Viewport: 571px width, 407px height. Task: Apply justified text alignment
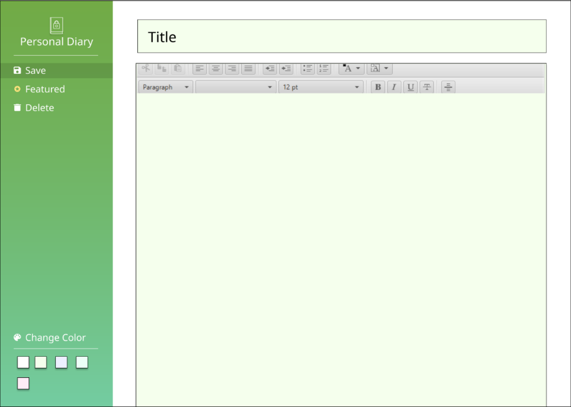pos(247,68)
